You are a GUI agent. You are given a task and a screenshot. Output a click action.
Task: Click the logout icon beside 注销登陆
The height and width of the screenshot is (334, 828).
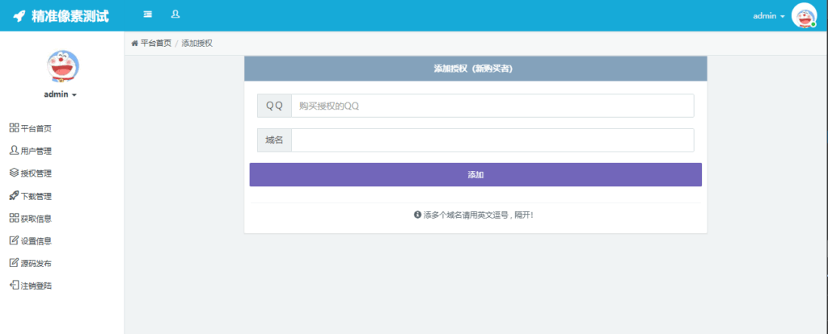click(15, 286)
